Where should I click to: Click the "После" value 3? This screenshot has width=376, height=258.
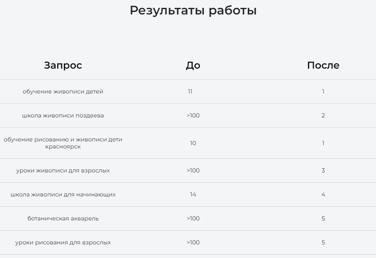tap(323, 170)
